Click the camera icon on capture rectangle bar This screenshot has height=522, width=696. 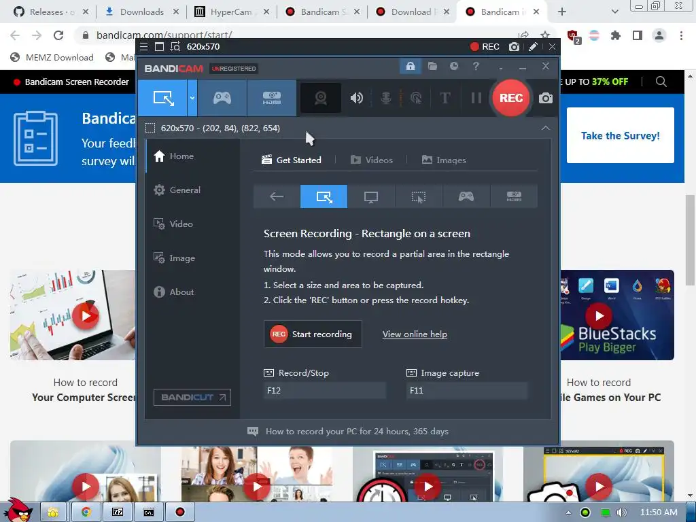tap(514, 47)
